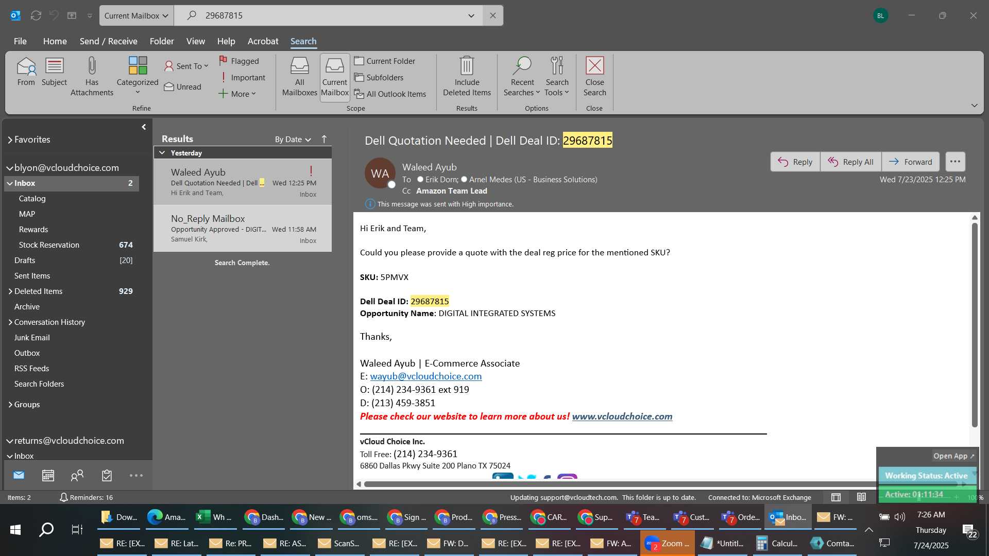Open the View tab
This screenshot has width=989, height=556.
coord(195,41)
